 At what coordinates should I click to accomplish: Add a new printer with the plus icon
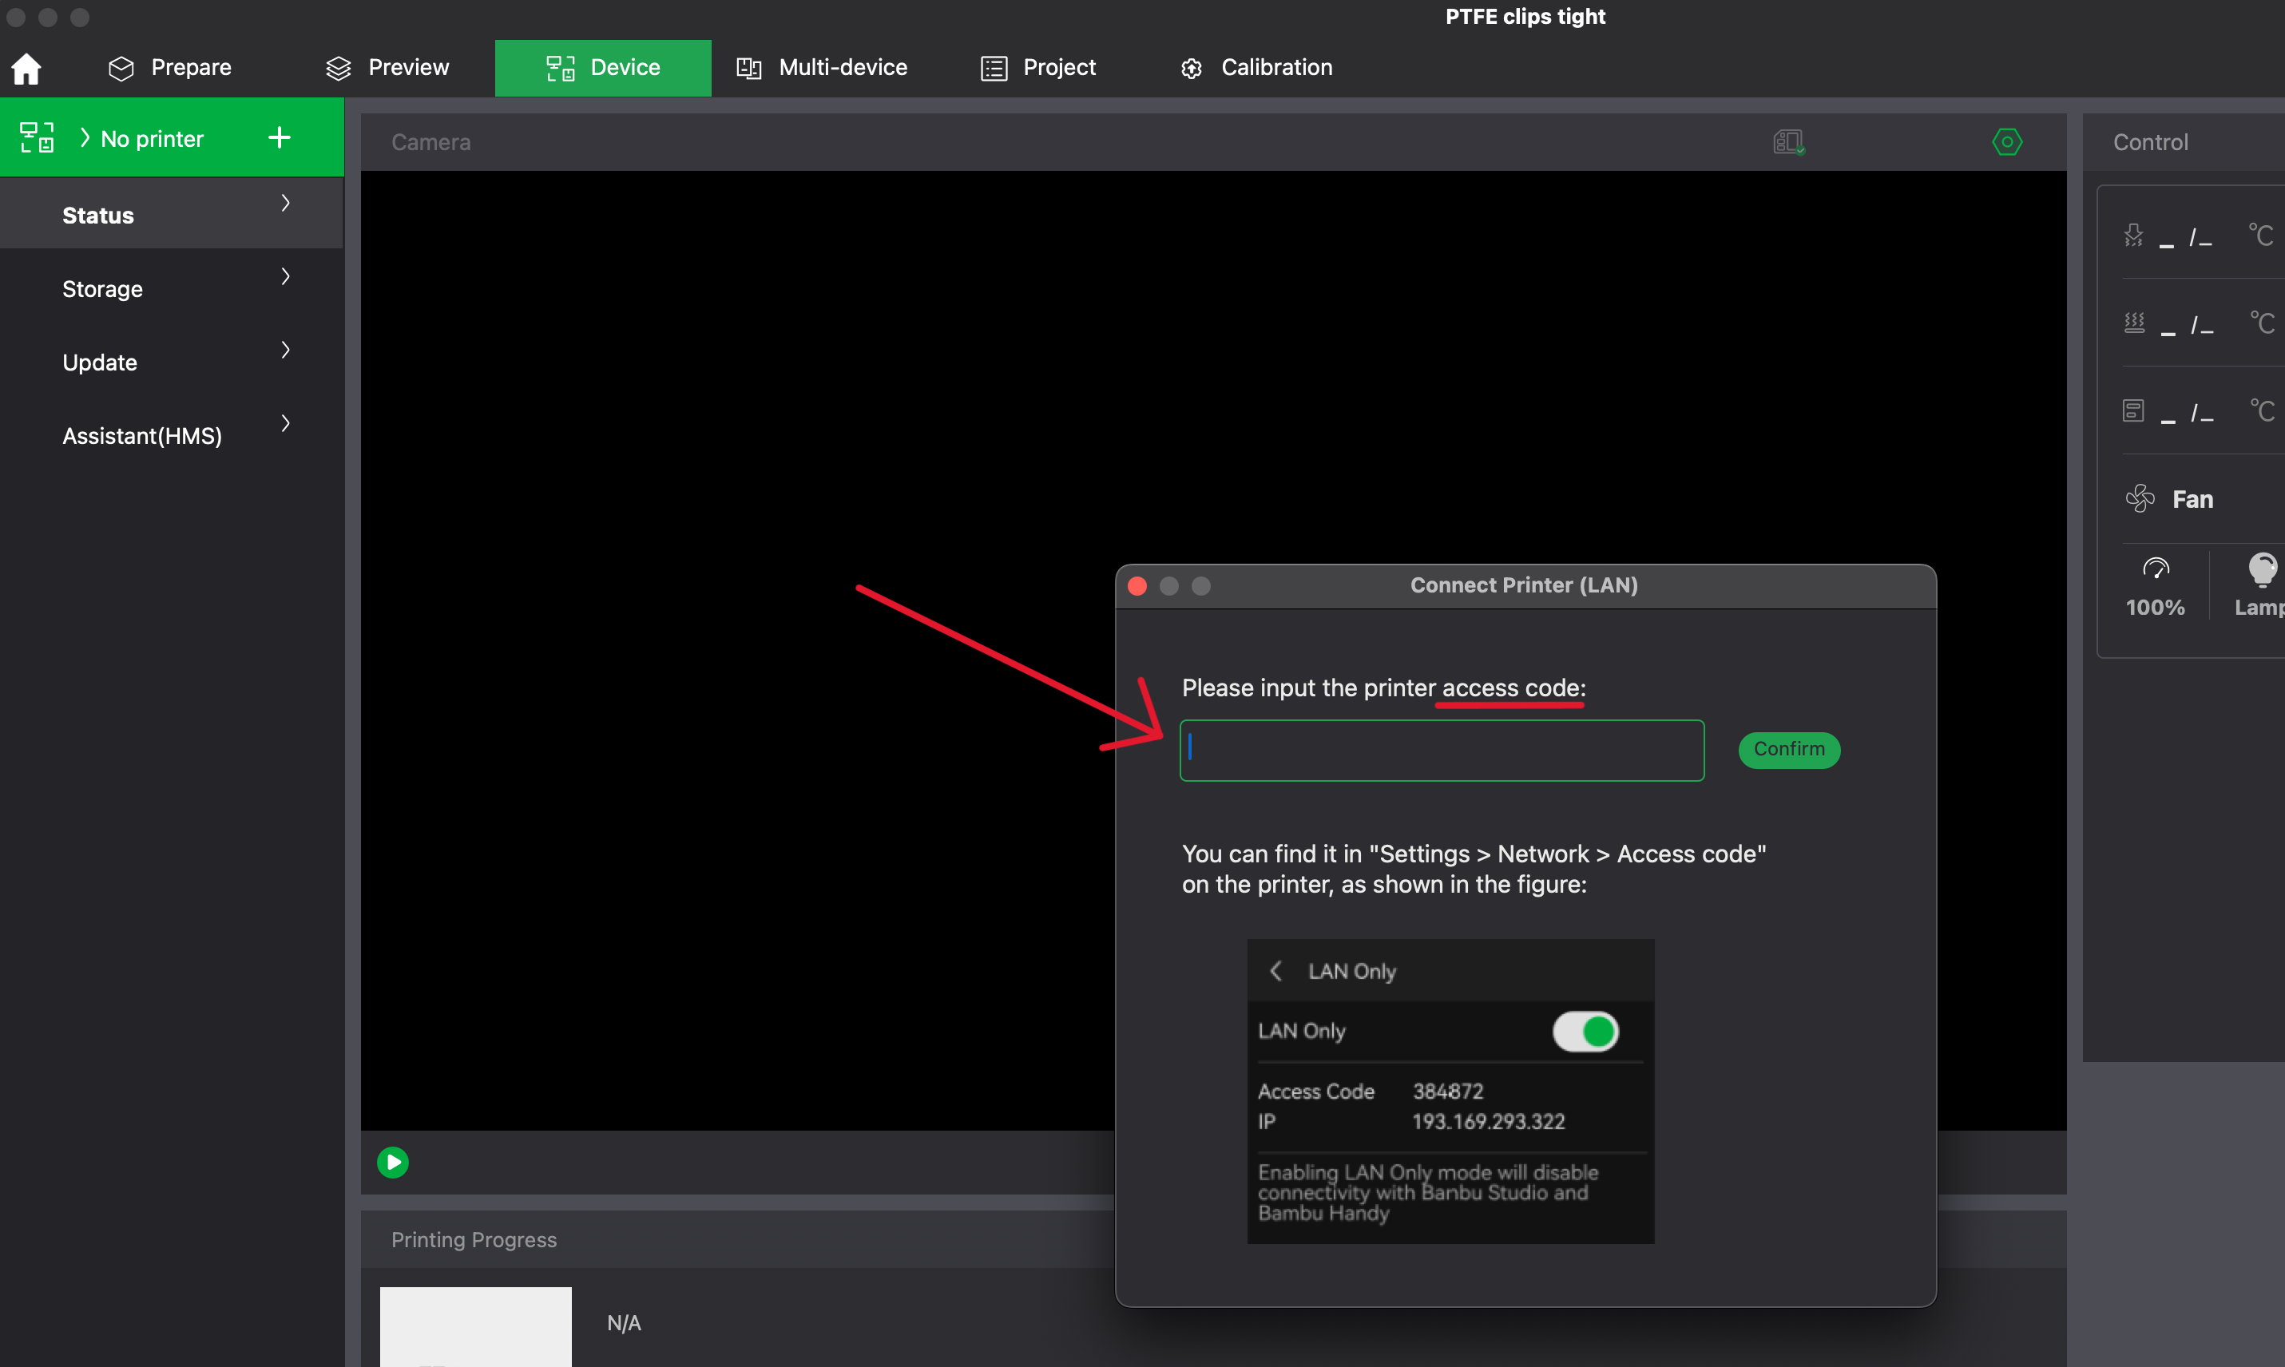(278, 137)
